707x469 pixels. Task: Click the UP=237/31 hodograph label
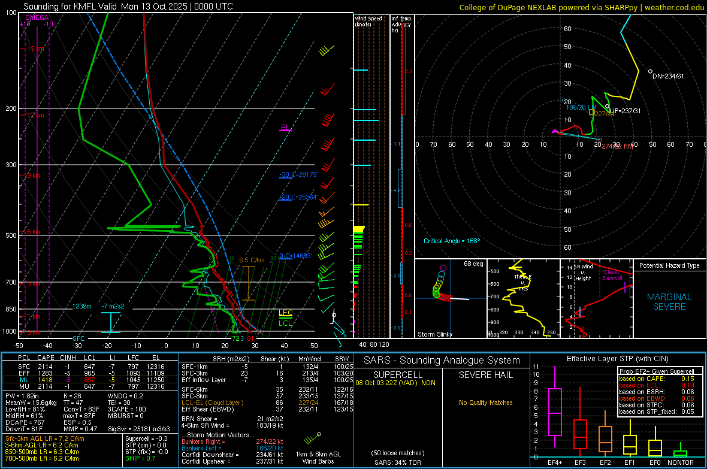tap(626, 111)
